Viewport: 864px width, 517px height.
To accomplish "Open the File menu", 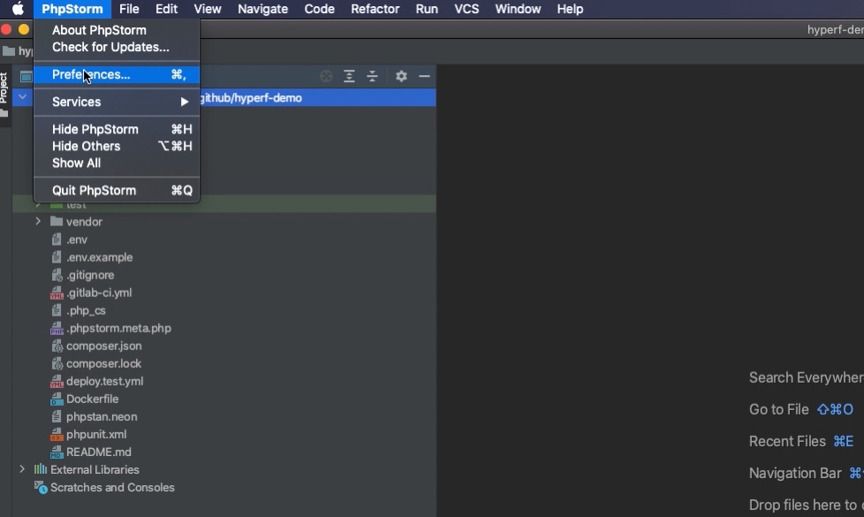I will click(129, 9).
